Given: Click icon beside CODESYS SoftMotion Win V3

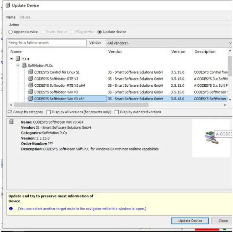Looking at the screenshot, I should click(30, 92).
